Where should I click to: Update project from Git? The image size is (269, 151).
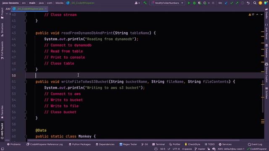[226, 3]
